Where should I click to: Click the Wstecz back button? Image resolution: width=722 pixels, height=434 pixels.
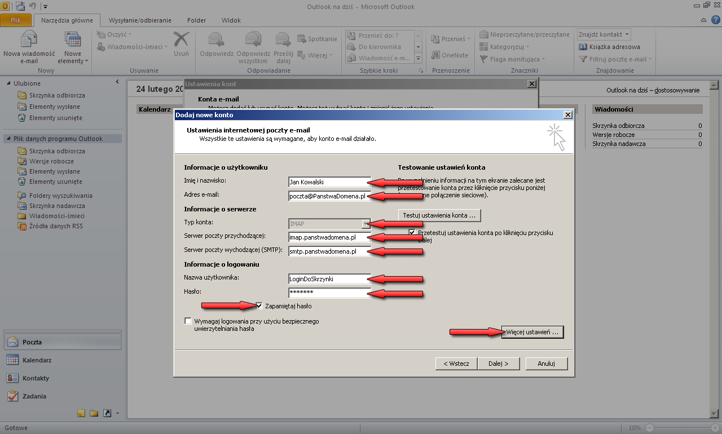456,364
